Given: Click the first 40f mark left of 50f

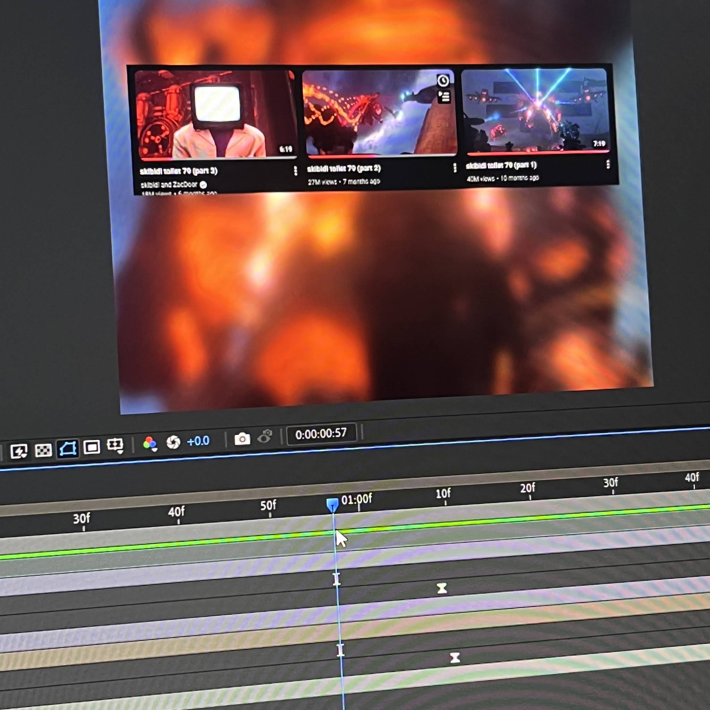Looking at the screenshot, I should pos(176,512).
